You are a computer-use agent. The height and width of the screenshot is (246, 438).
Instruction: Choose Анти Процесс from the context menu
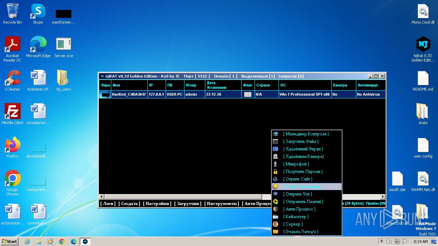coord(307,209)
